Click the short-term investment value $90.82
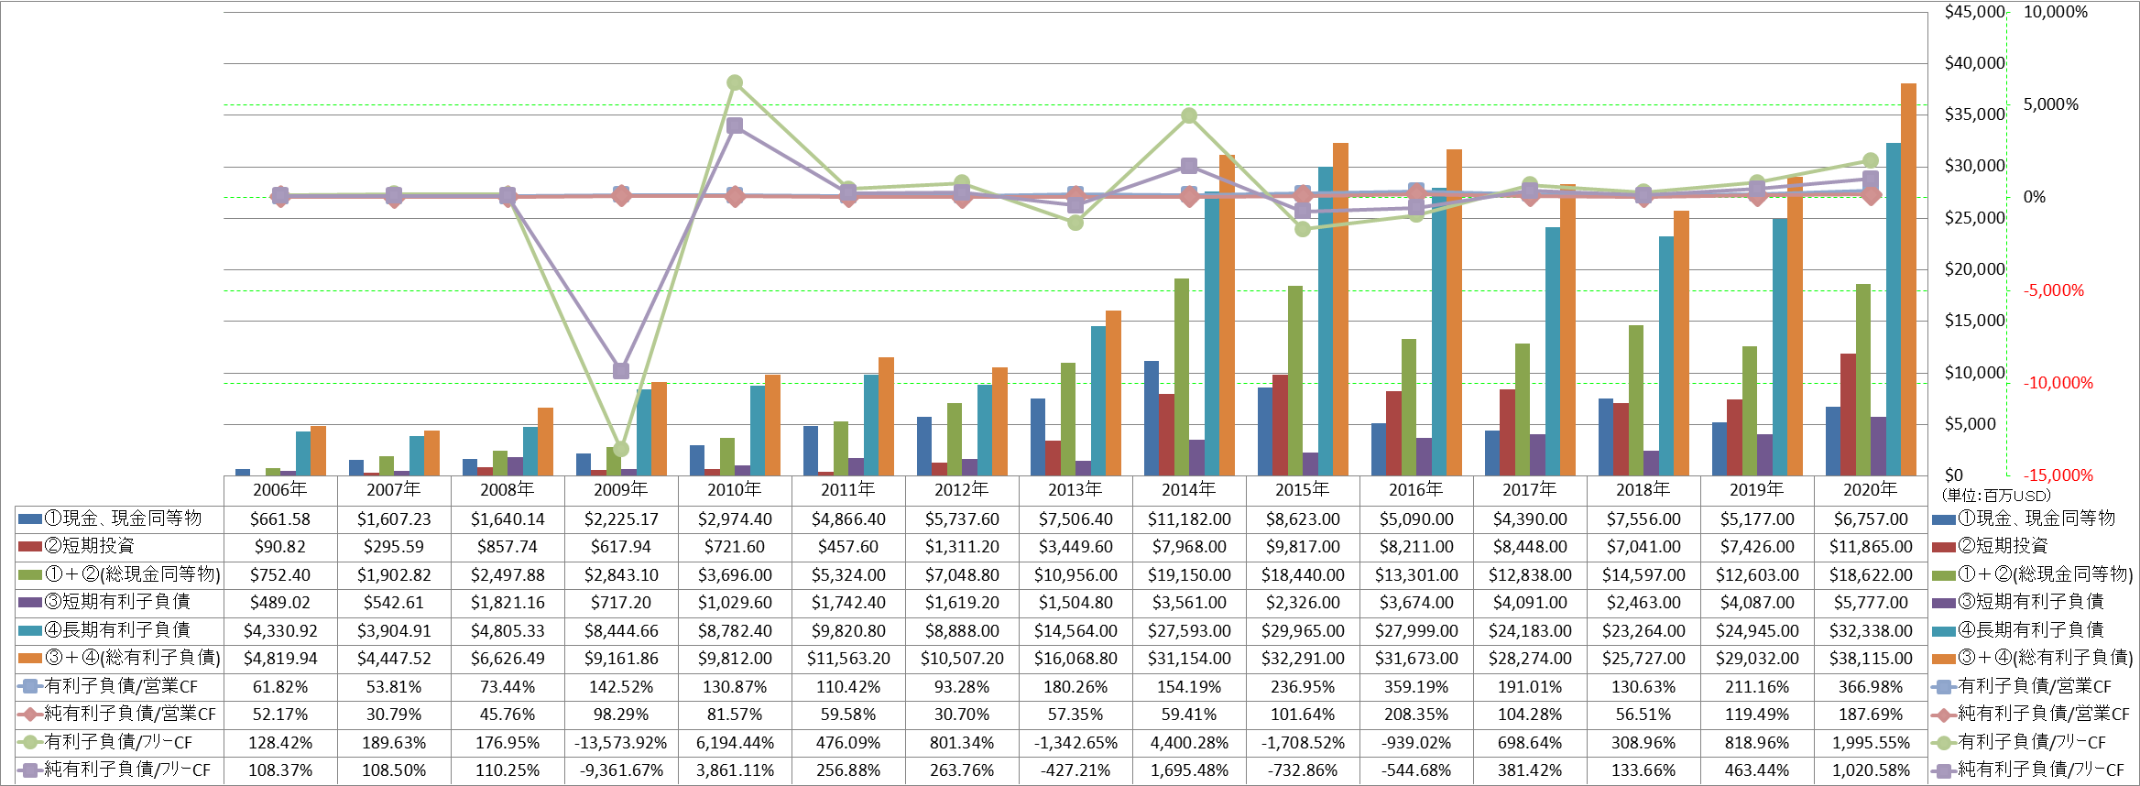The image size is (2140, 786). pos(280,547)
